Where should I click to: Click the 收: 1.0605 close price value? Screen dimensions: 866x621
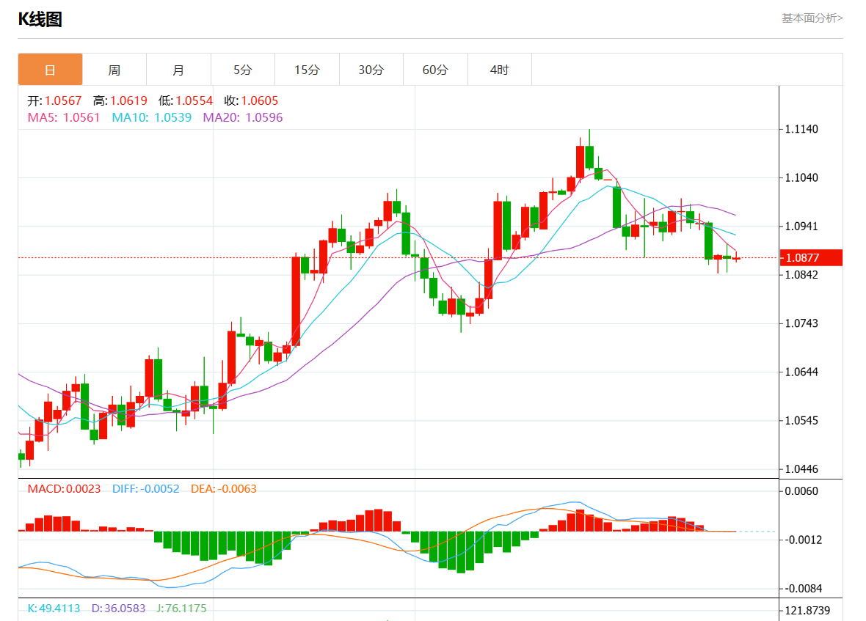pyautogui.click(x=251, y=101)
